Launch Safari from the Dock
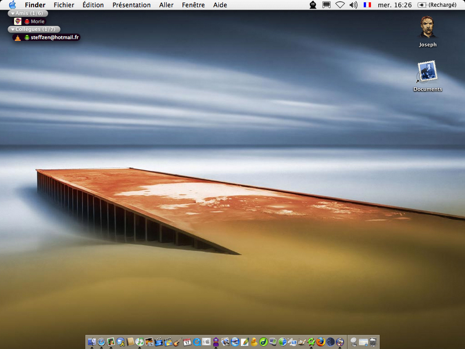Image resolution: width=465 pixels, height=349 pixels. 101,342
